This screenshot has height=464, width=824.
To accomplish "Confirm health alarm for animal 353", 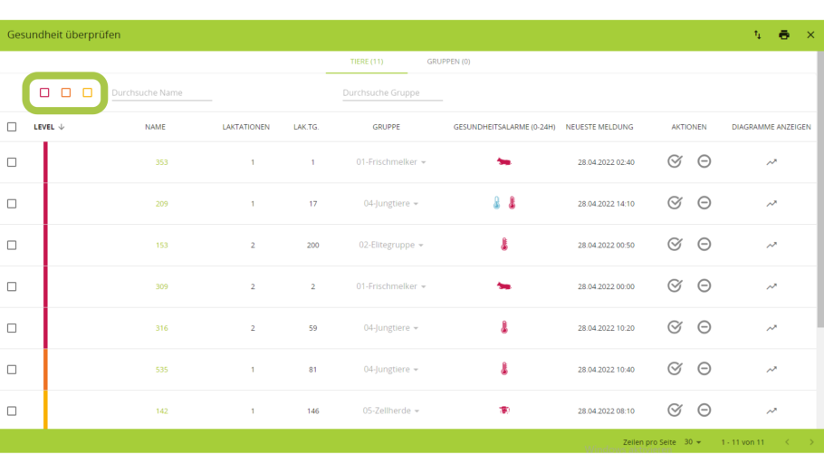I will click(x=675, y=161).
